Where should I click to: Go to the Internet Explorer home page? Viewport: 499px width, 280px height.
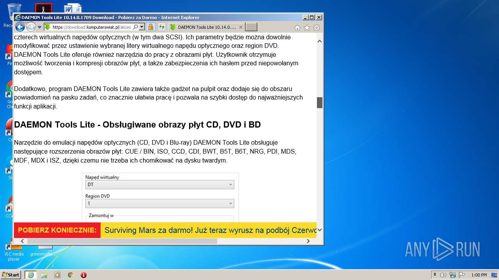[x=297, y=28]
